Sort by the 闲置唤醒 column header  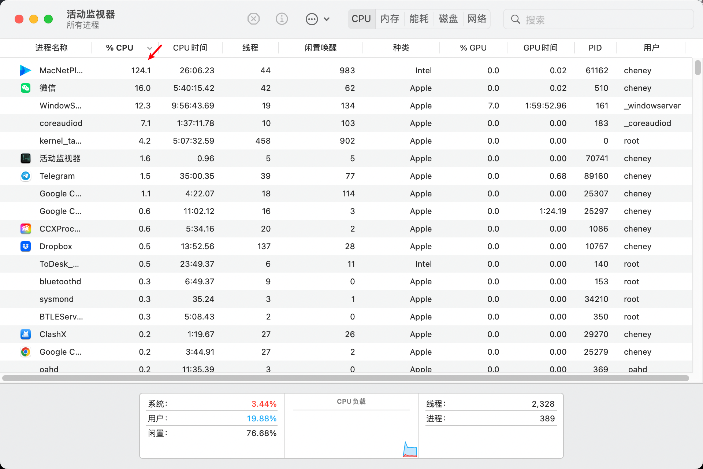321,48
